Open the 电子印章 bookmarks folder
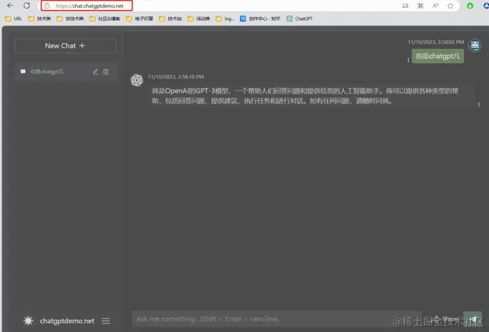Image resolution: width=489 pixels, height=332 pixels. click(140, 19)
